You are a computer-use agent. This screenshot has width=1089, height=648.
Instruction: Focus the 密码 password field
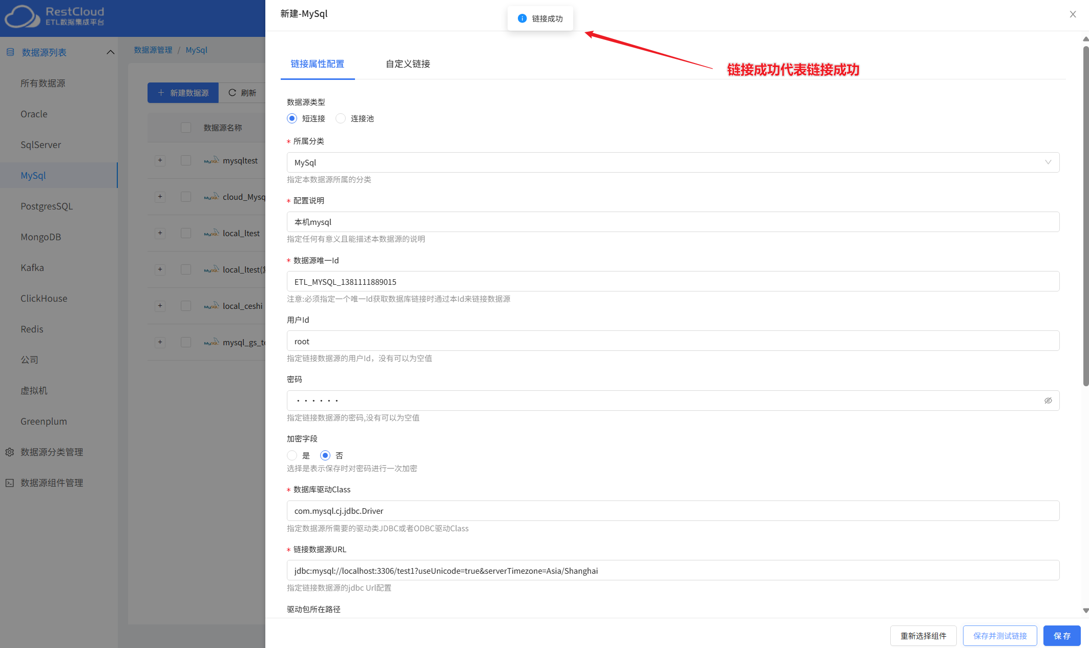[673, 401]
